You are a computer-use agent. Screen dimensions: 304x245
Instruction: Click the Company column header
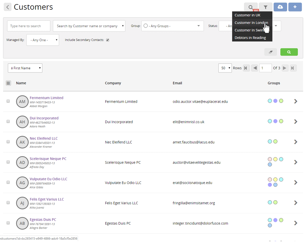tap(113, 83)
